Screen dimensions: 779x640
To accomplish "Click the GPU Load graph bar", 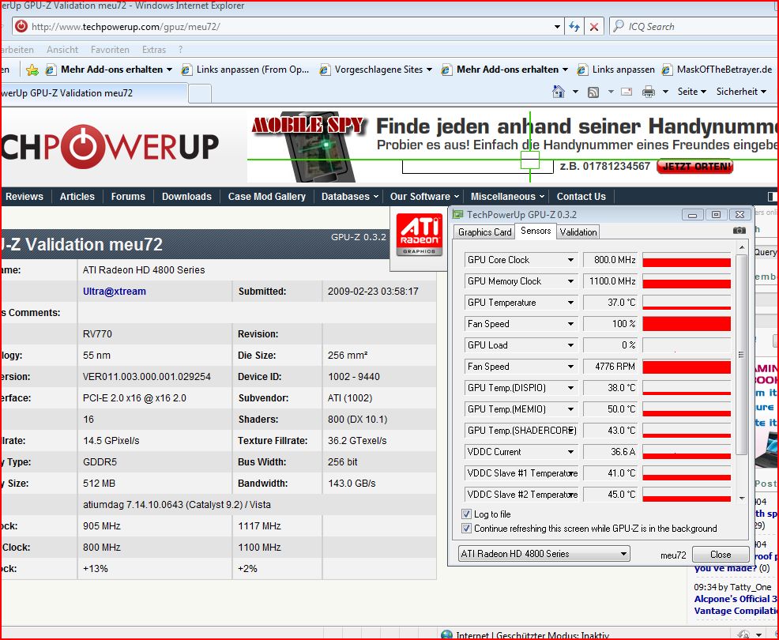I will click(687, 345).
